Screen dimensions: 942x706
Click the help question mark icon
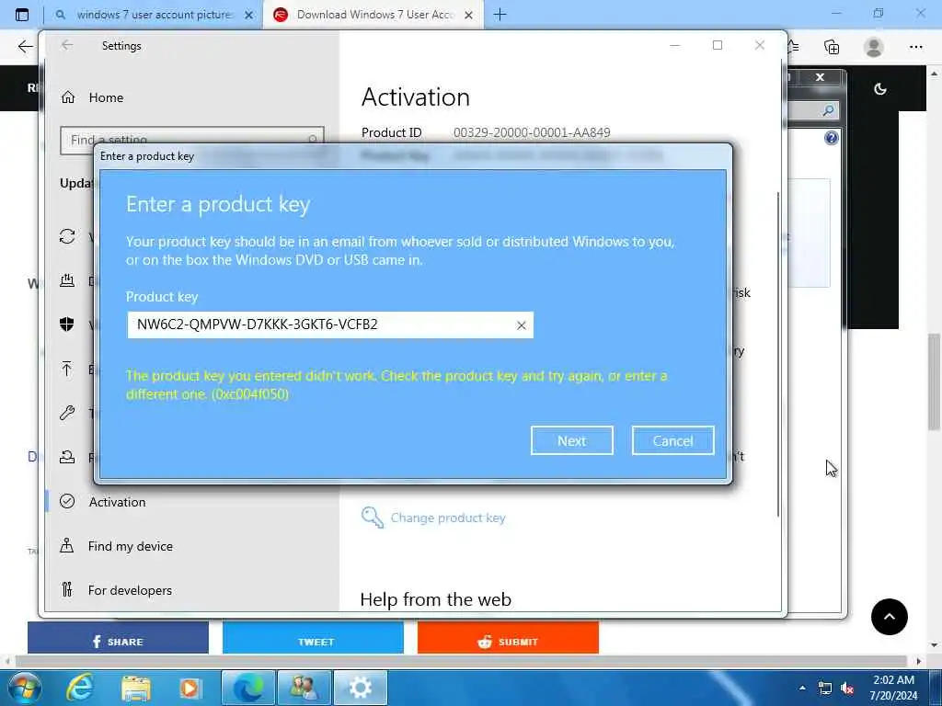tap(832, 138)
